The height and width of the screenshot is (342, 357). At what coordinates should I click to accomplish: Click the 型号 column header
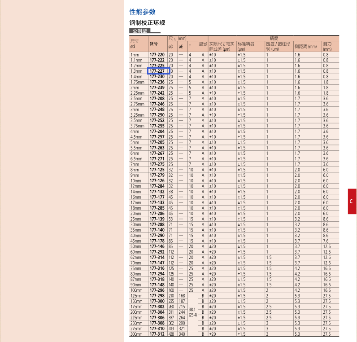click(x=203, y=44)
